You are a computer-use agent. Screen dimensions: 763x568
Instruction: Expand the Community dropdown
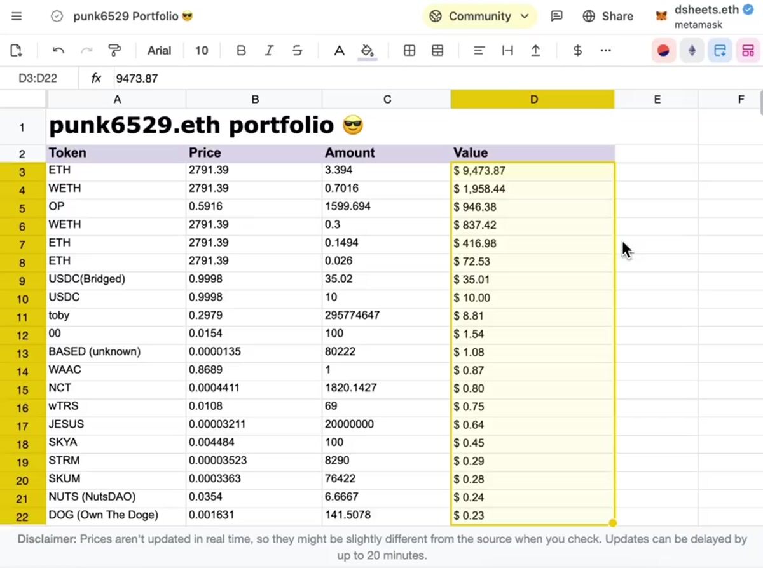click(479, 17)
